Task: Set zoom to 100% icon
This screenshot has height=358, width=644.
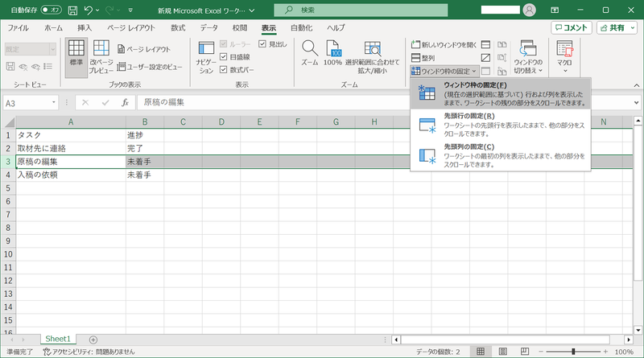Action: click(332, 53)
